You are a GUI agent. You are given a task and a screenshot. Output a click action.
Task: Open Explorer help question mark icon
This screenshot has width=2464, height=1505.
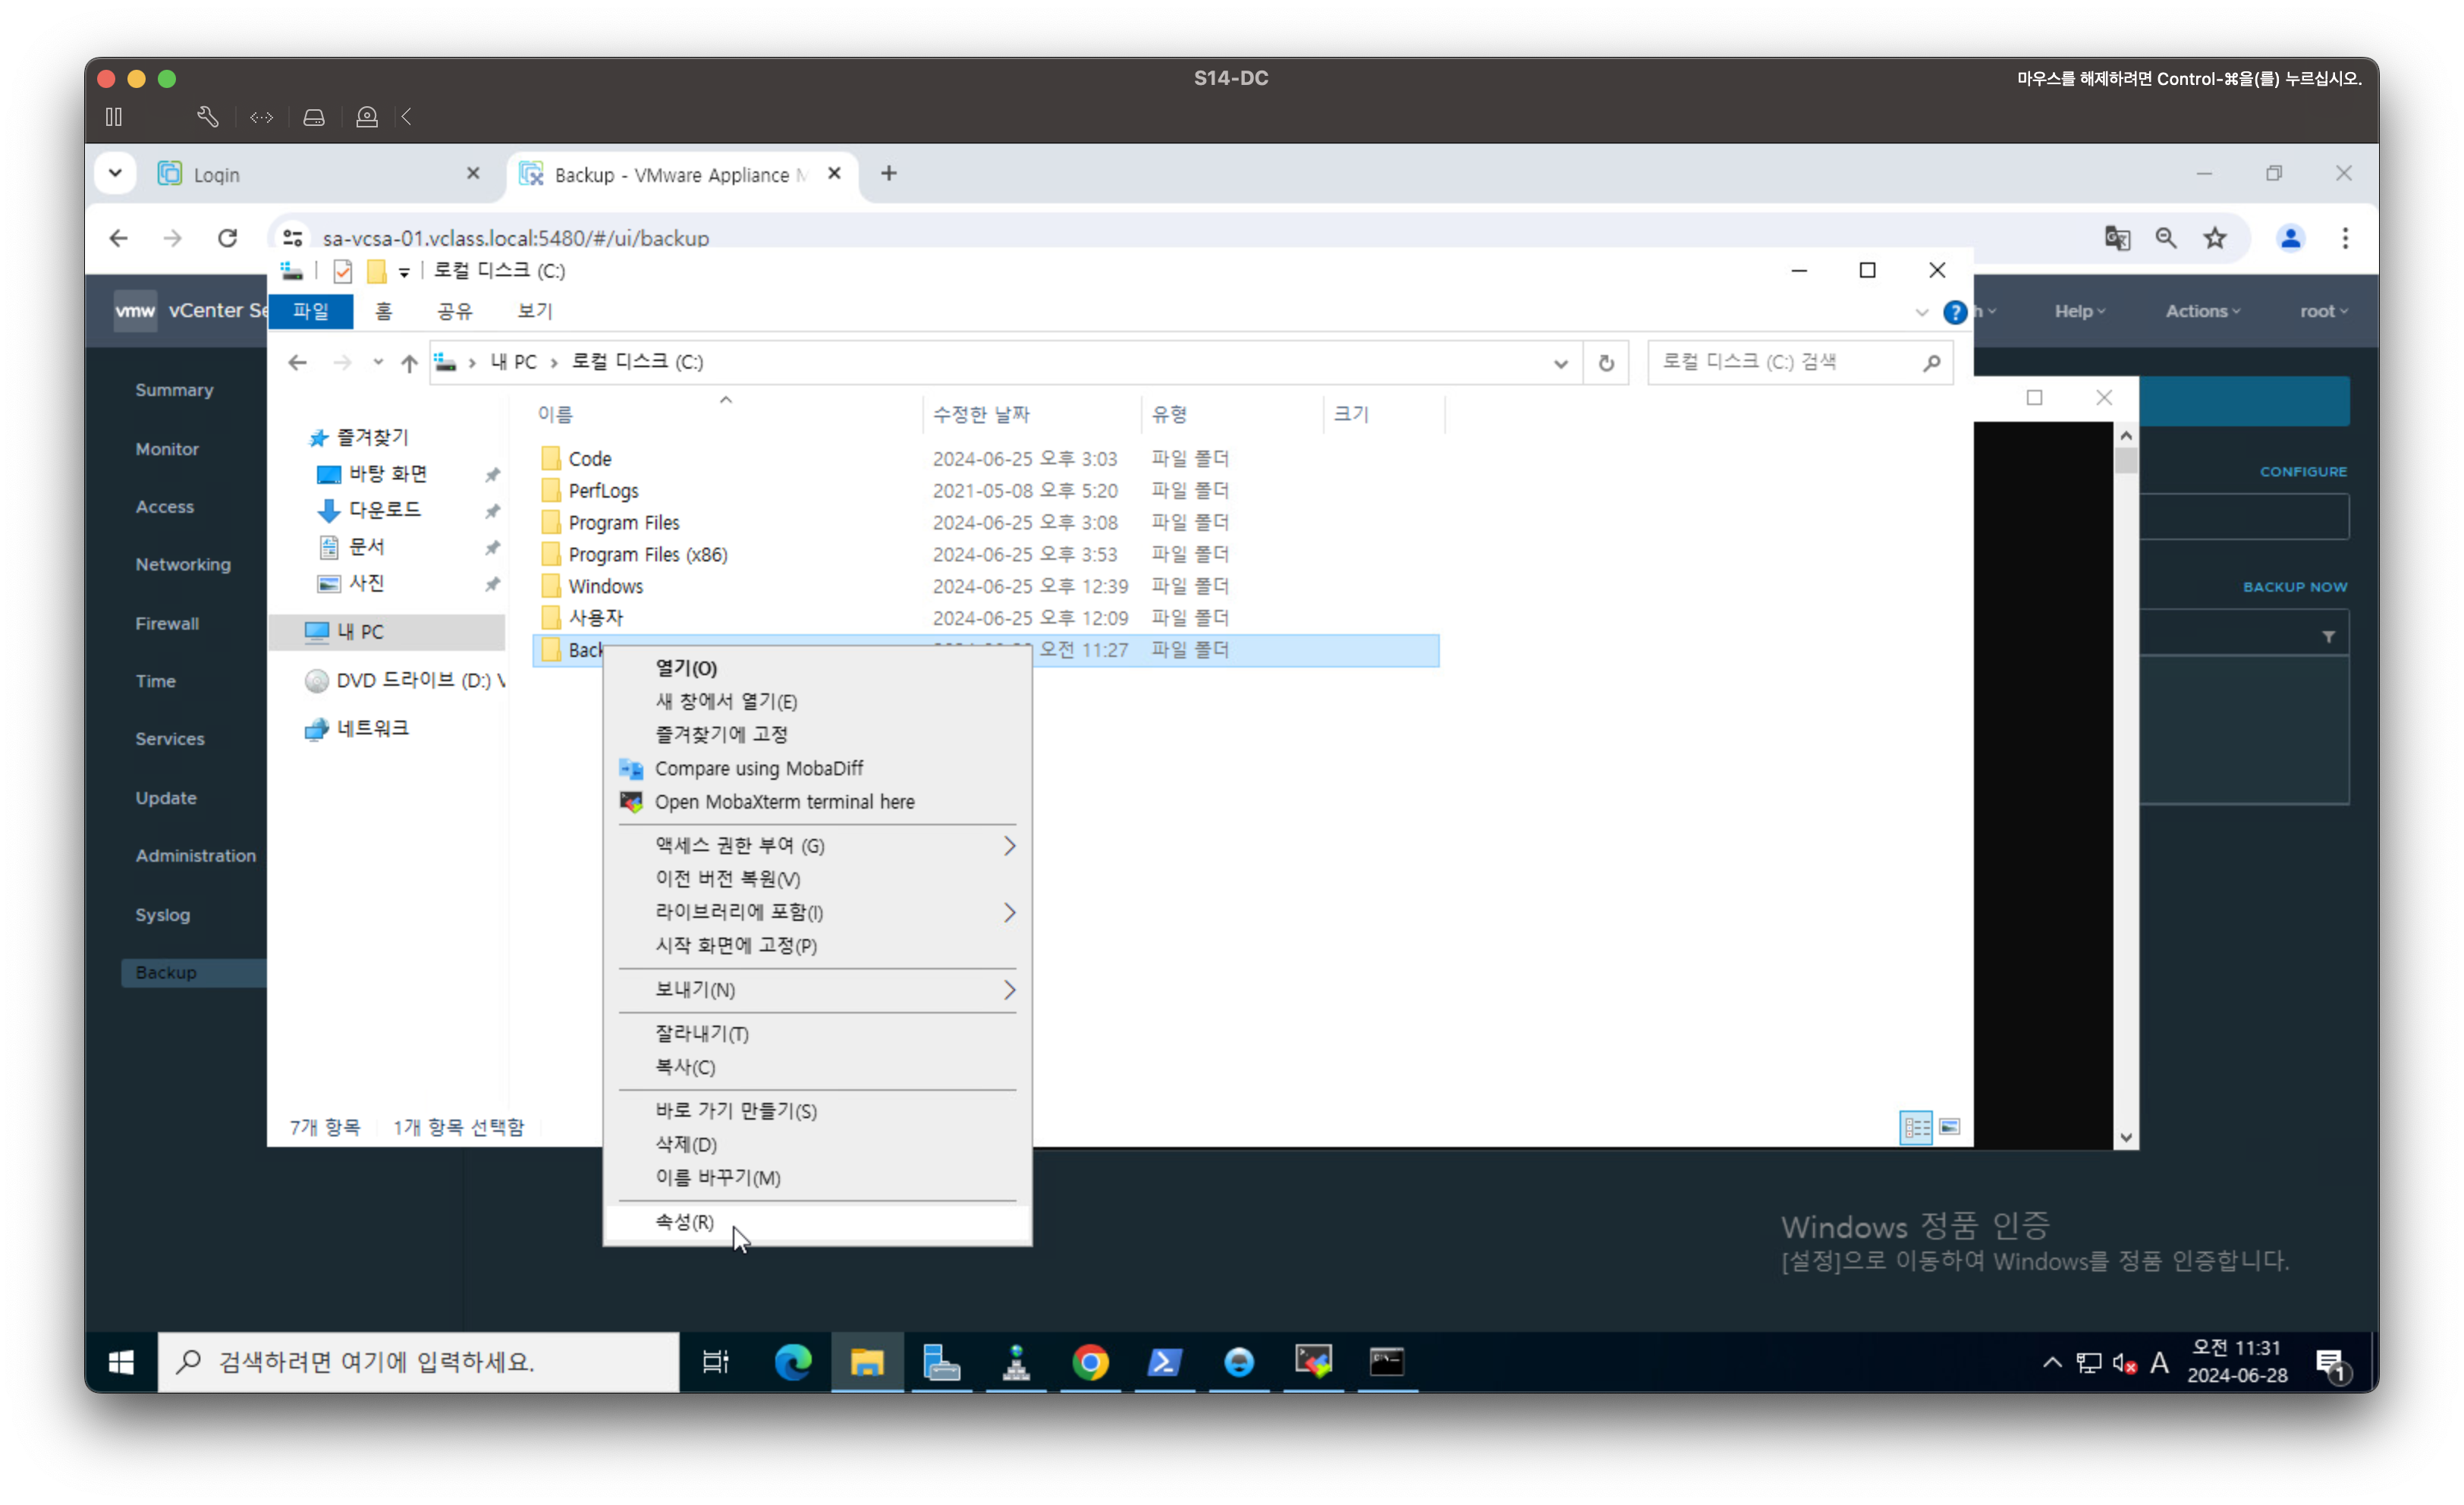click(x=1954, y=312)
